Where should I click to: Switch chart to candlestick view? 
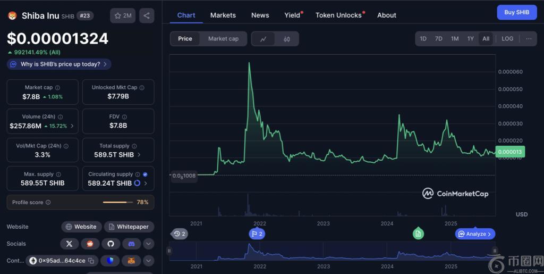coord(287,39)
